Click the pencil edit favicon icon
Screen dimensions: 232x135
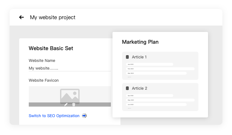pyautogui.click(x=66, y=104)
